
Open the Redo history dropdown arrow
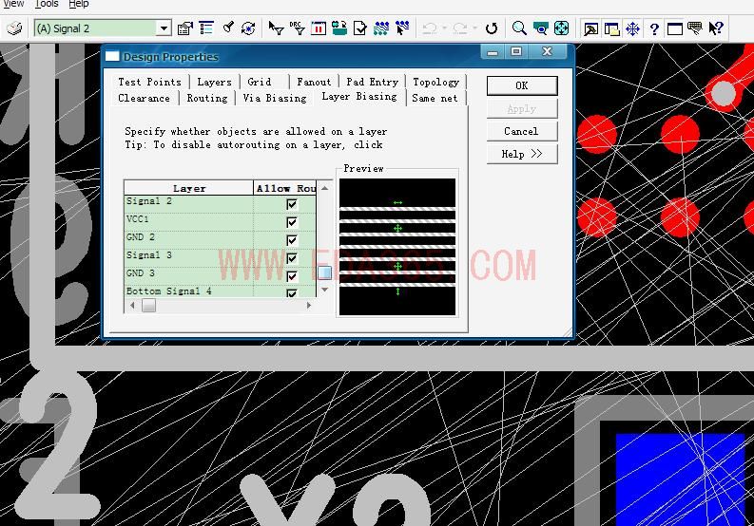474,28
